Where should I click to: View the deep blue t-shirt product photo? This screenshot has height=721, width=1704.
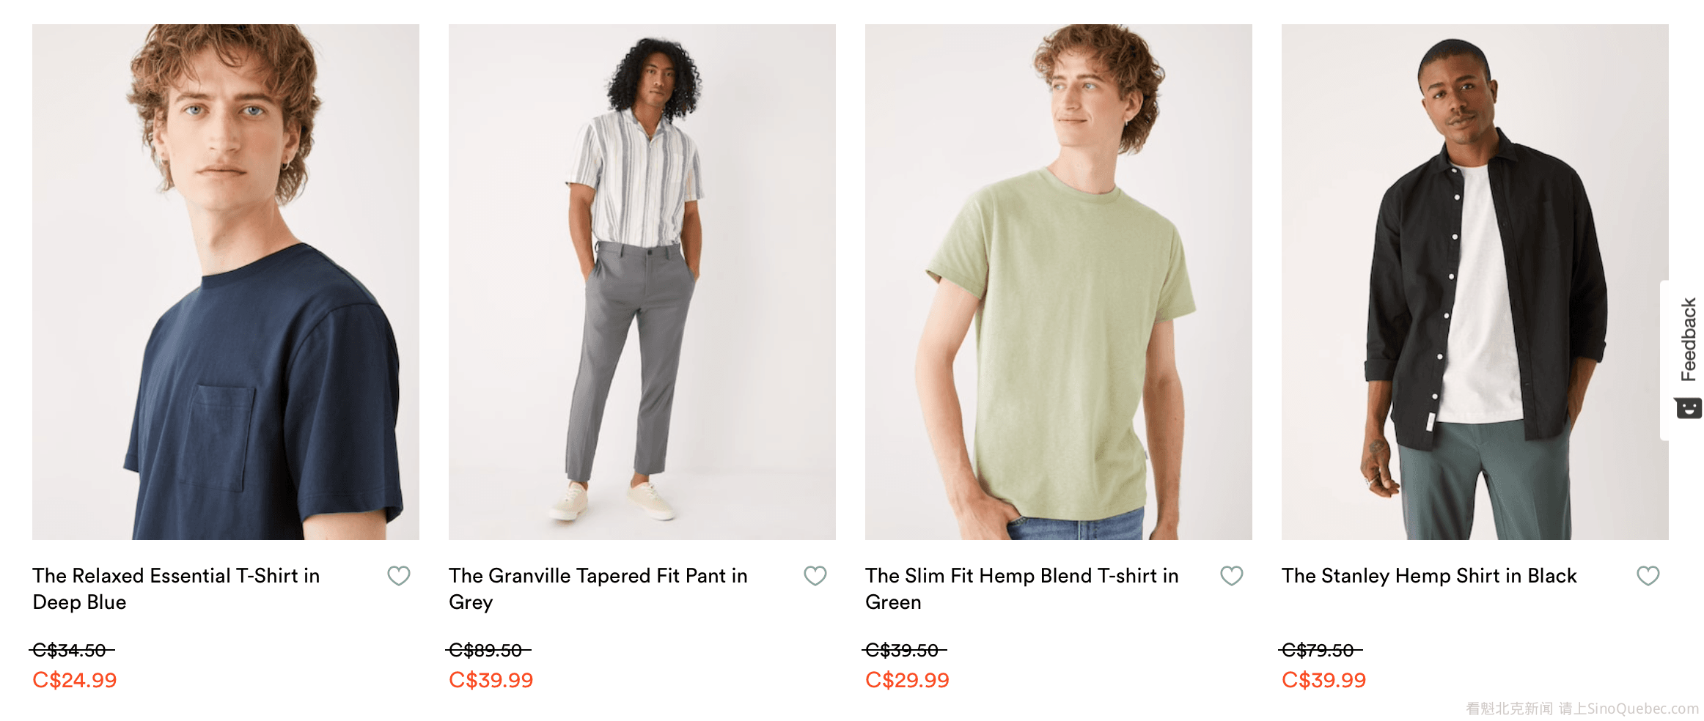point(226,282)
